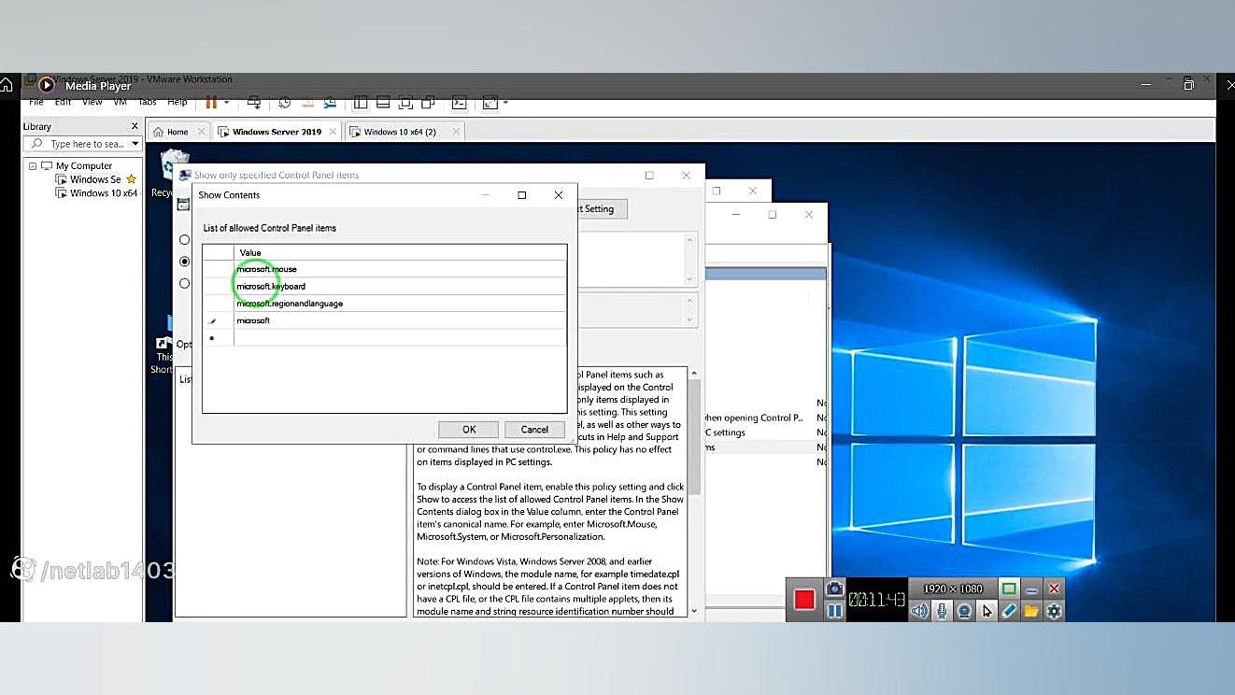Expand the stretch display dropdown arrow
This screenshot has height=695, width=1235.
click(505, 103)
